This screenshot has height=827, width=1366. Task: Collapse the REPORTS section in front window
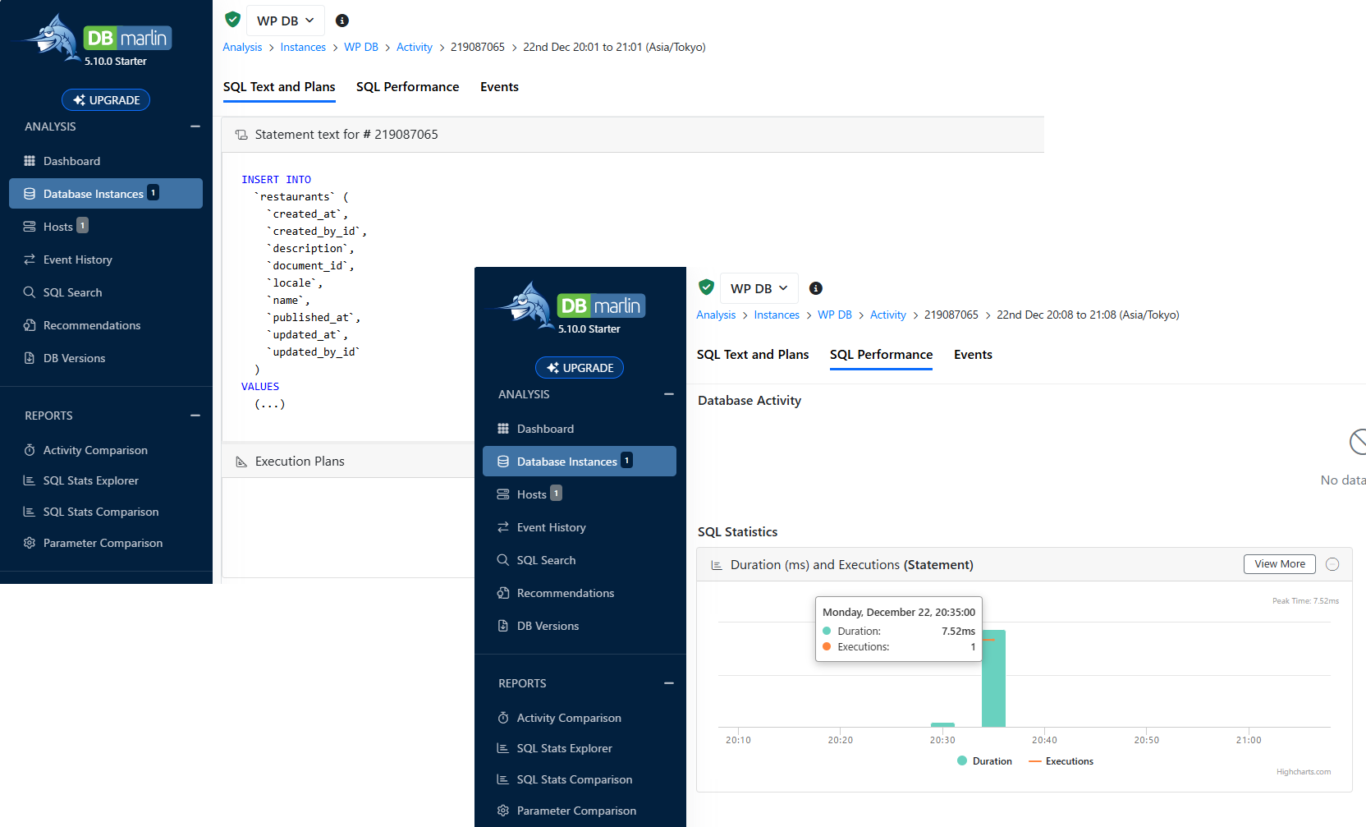pyautogui.click(x=669, y=683)
